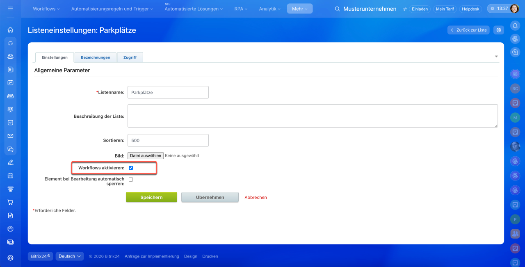Select the Einstellungen tab
This screenshot has height=267, width=525.
(55, 57)
